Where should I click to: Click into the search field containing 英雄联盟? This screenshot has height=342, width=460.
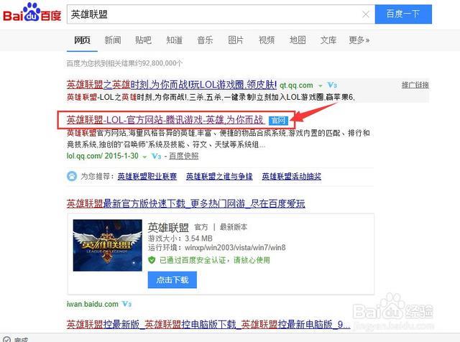coord(214,14)
